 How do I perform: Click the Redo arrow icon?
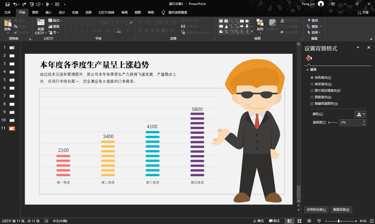click(x=24, y=4)
